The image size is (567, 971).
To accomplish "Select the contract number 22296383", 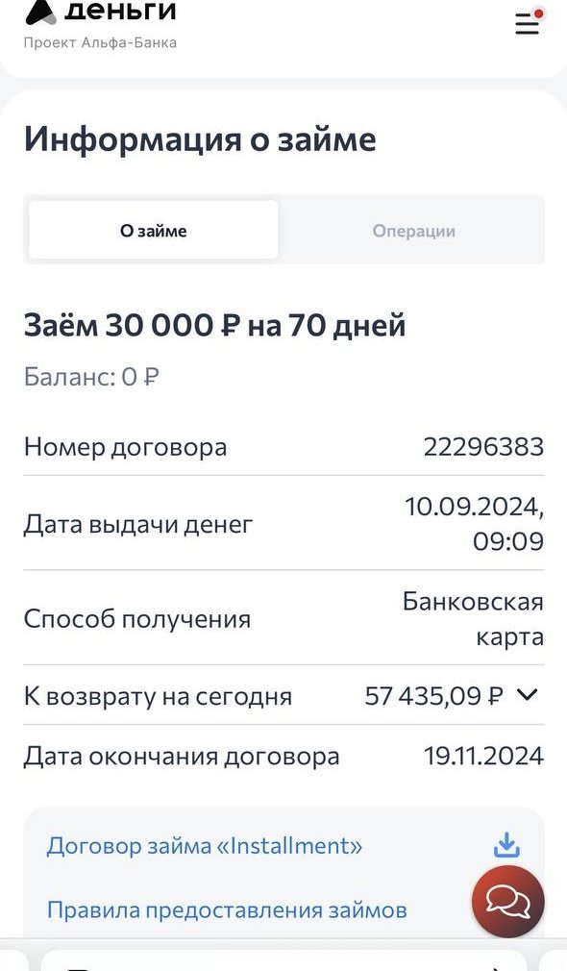I will pos(483,446).
